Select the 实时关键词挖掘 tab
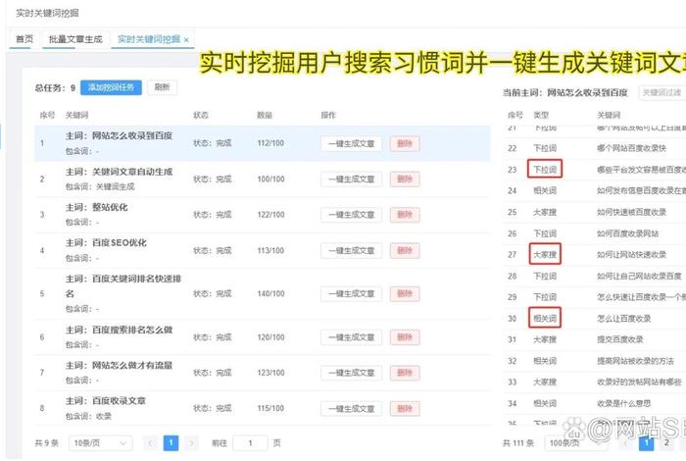 pos(149,39)
